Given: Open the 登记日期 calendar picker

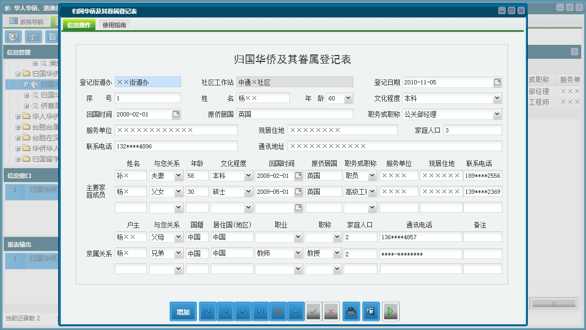Looking at the screenshot, I should point(497,82).
